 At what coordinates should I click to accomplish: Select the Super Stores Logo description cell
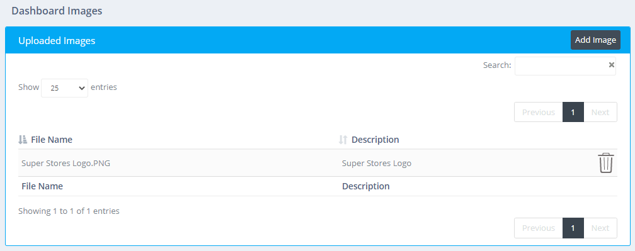[x=377, y=164]
